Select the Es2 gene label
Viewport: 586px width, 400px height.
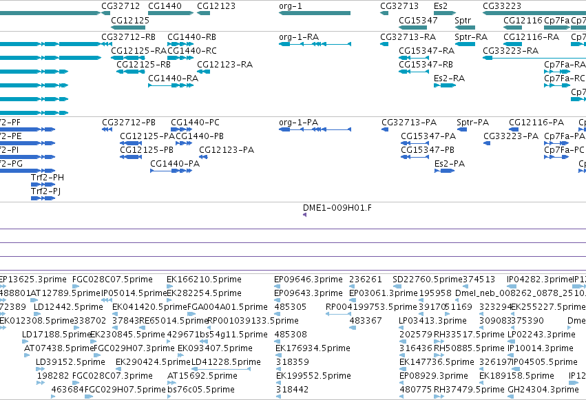(x=441, y=6)
